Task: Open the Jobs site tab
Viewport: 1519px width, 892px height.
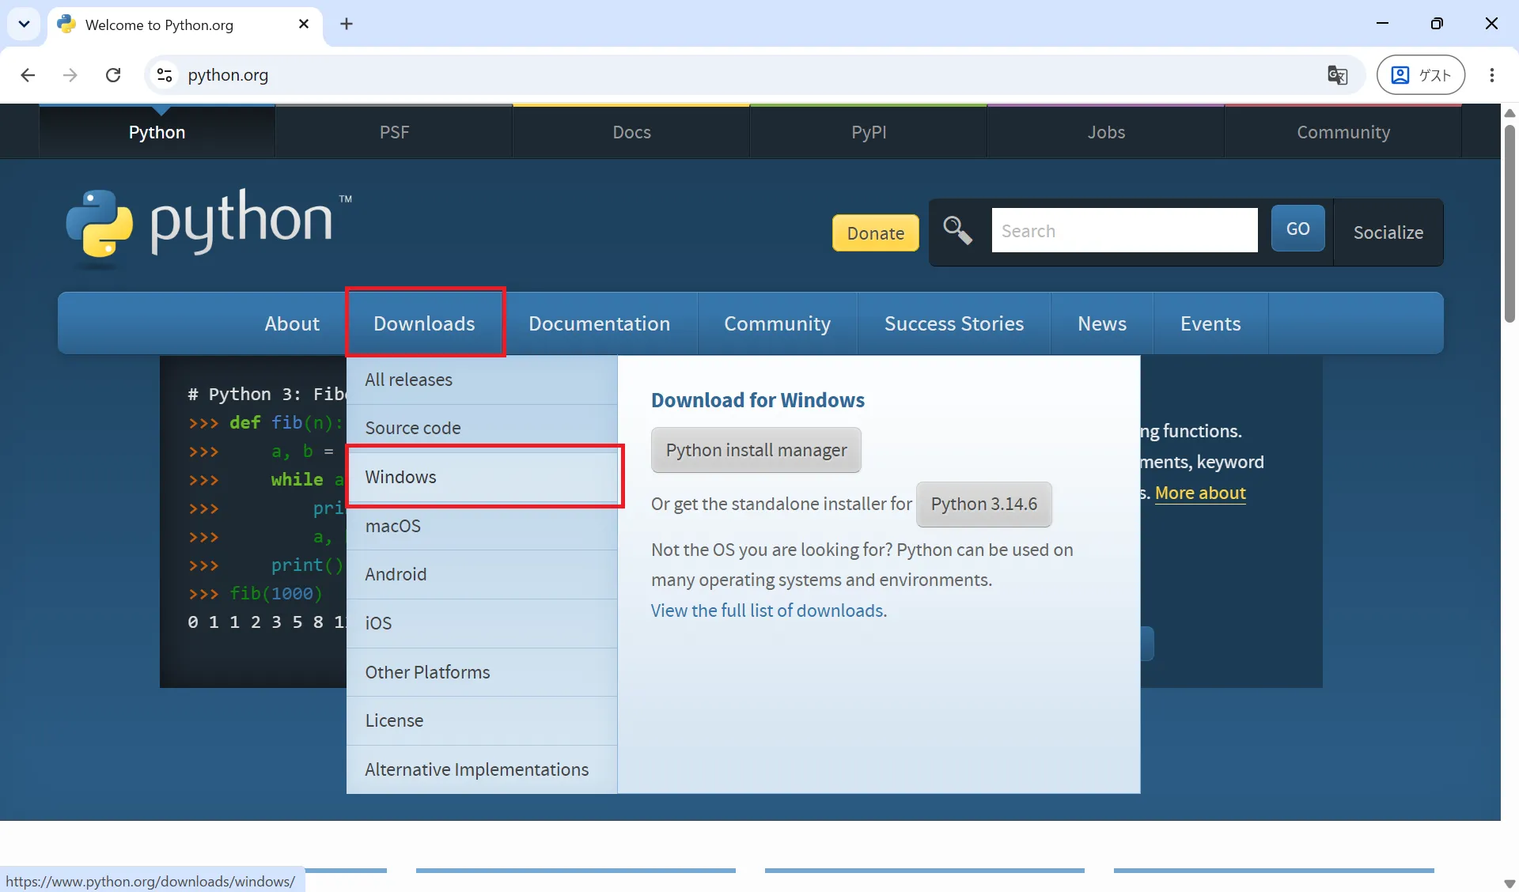Action: tap(1106, 132)
